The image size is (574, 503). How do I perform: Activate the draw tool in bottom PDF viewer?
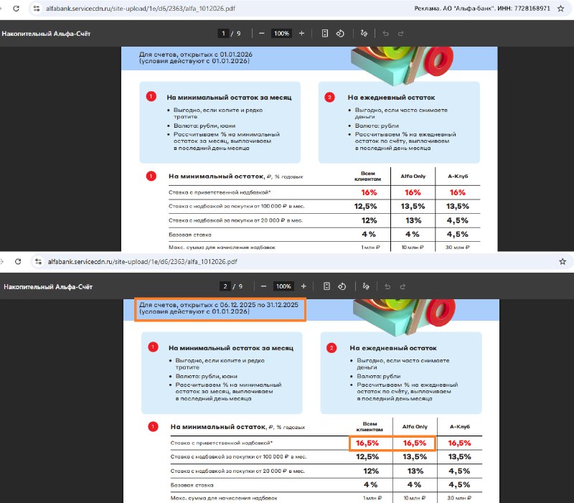coord(366,286)
